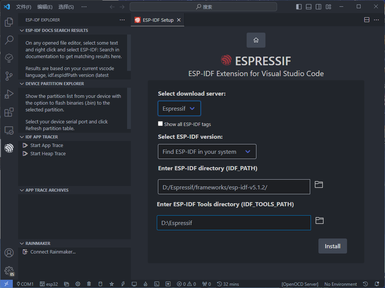Open ESP-IDF Explorer icon in activity bar
The height and width of the screenshot is (288, 385).
(9, 148)
